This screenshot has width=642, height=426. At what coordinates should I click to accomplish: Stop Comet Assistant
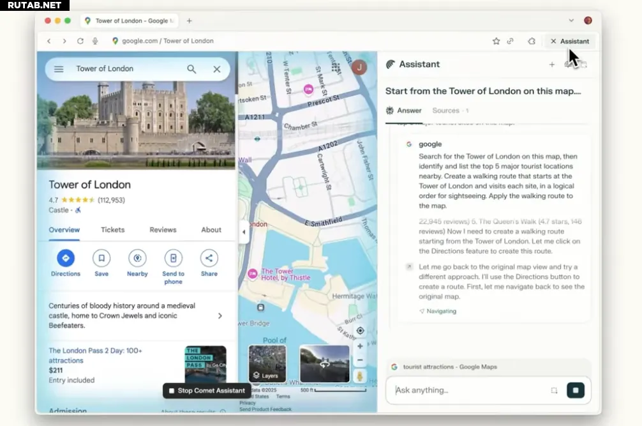click(207, 391)
